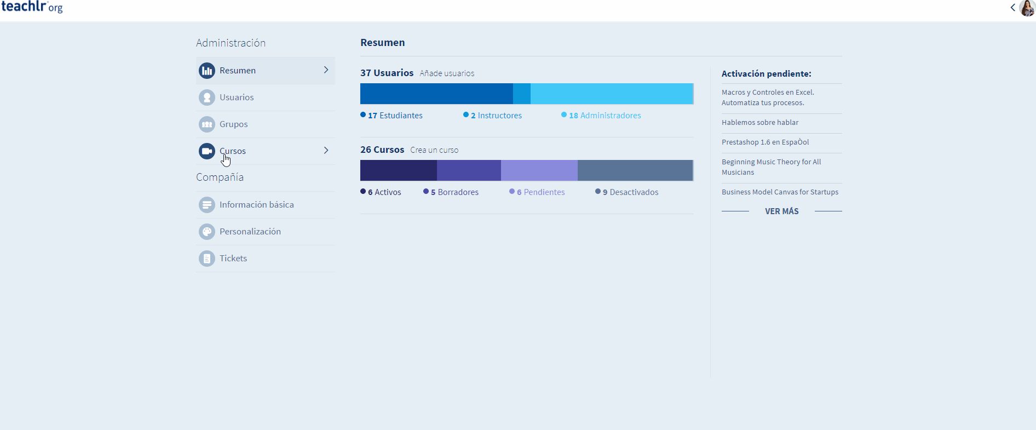Screen dimensions: 1036x430
Task: Expand the Cursos chevron arrow
Action: (326, 151)
